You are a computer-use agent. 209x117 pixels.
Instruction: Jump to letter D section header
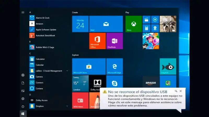[x=30, y=95]
